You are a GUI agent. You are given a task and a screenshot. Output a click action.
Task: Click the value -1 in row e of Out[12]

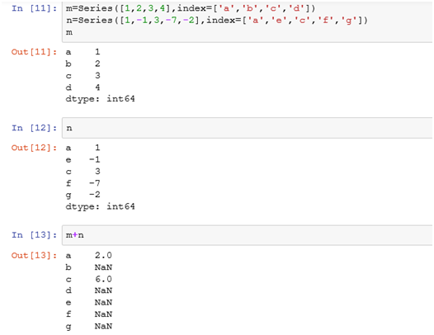click(95, 160)
